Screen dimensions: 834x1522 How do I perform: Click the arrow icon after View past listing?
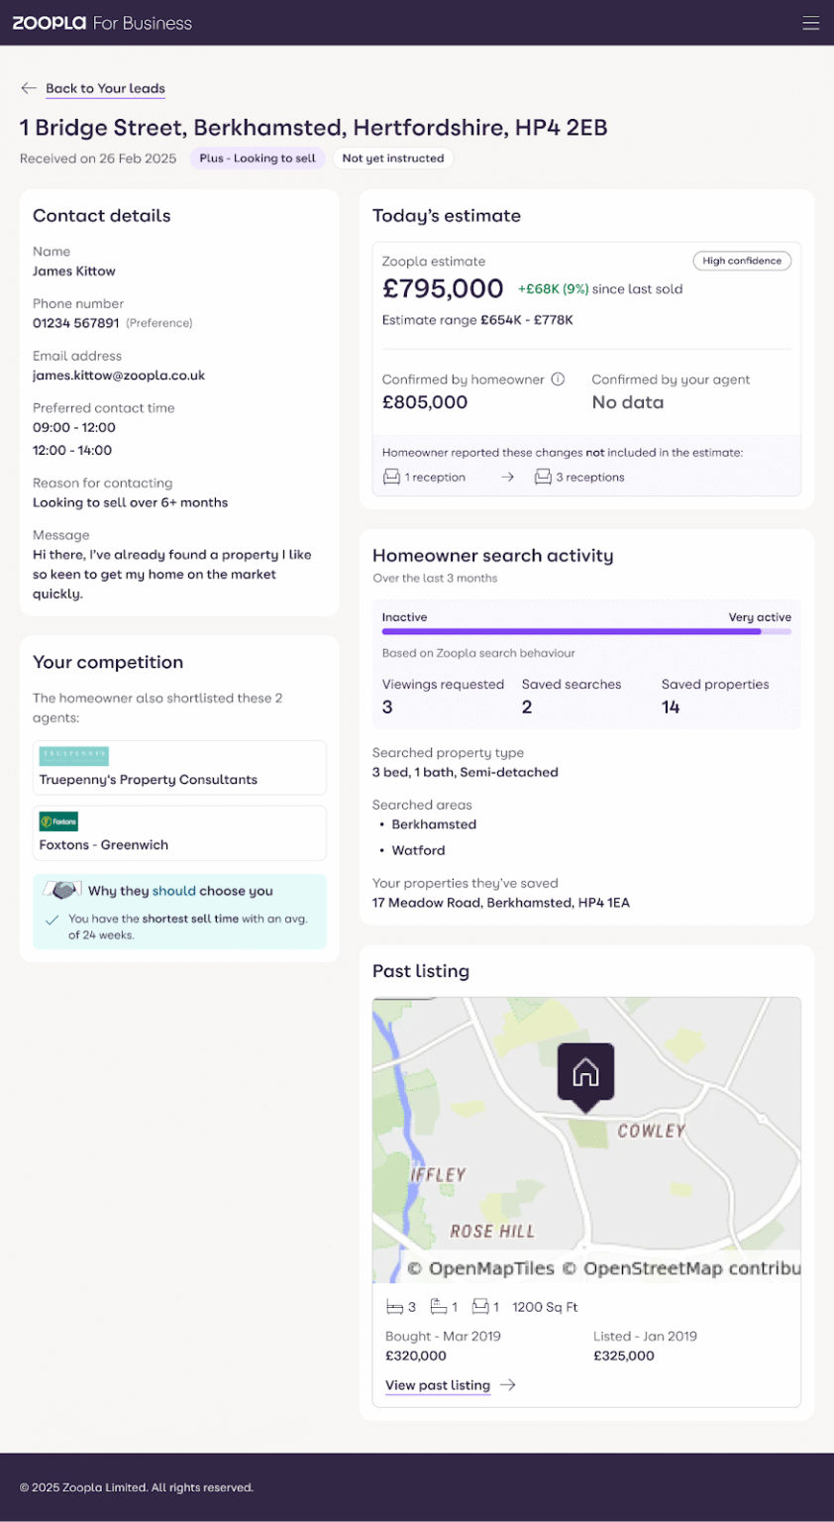tap(507, 1384)
